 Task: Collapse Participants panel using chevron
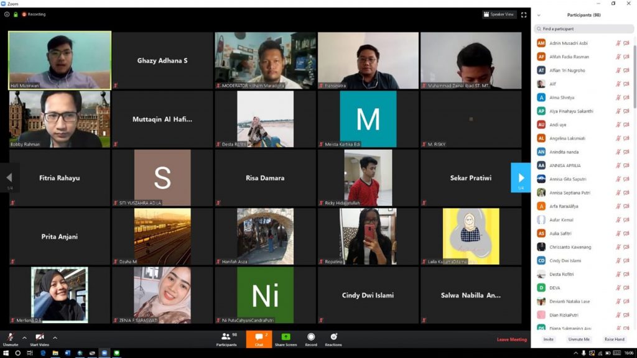pyautogui.click(x=539, y=15)
